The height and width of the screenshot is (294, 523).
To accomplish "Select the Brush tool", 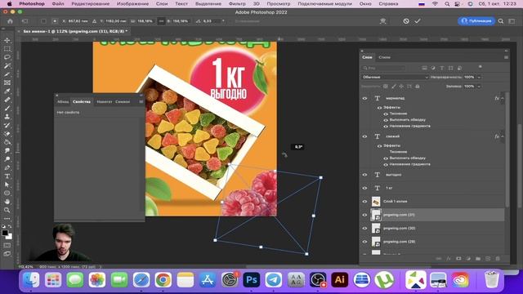I will (7, 109).
